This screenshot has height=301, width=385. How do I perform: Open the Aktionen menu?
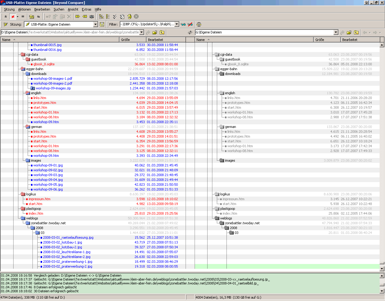click(24, 9)
